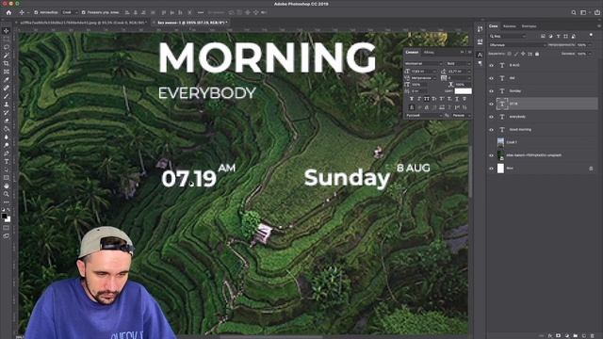
Task: Open the kerning dropdown
Action: [424, 78]
